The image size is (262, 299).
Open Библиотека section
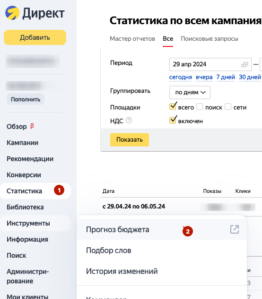pyautogui.click(x=25, y=207)
